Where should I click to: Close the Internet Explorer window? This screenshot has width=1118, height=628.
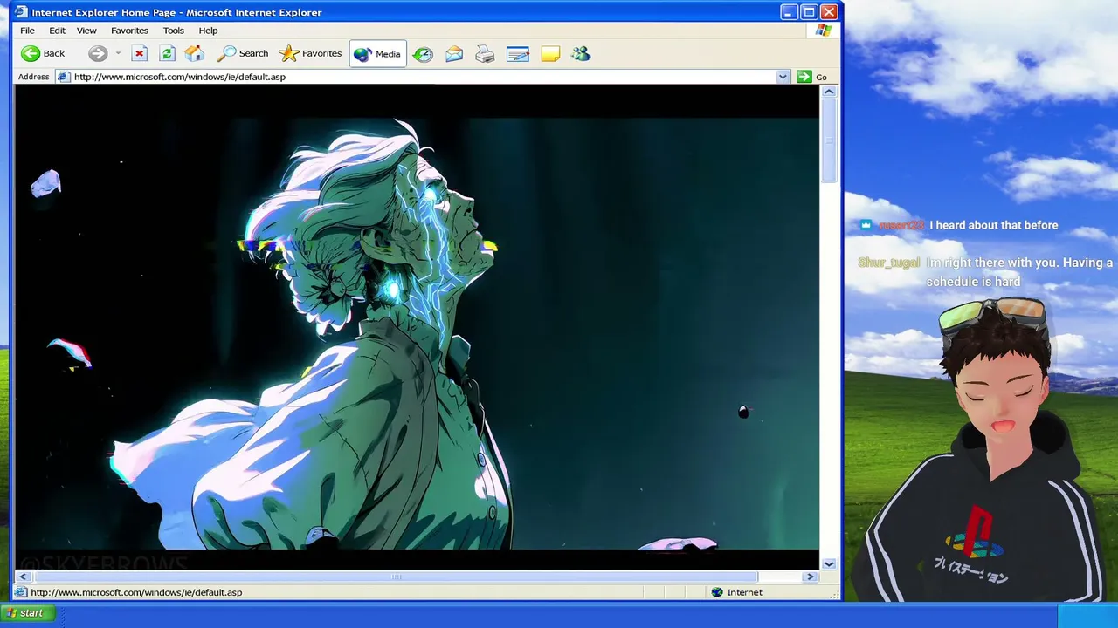pyautogui.click(x=829, y=12)
